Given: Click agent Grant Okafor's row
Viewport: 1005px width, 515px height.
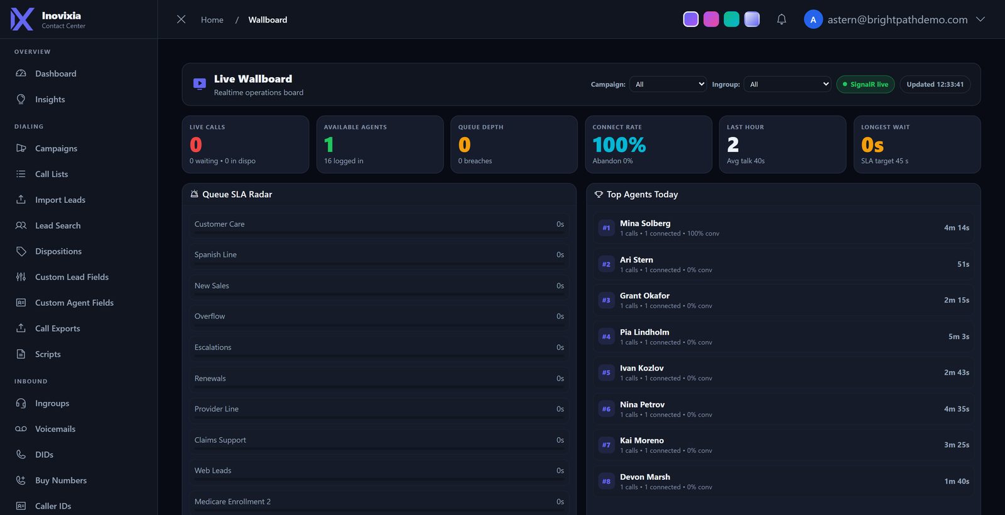Looking at the screenshot, I should pos(784,300).
